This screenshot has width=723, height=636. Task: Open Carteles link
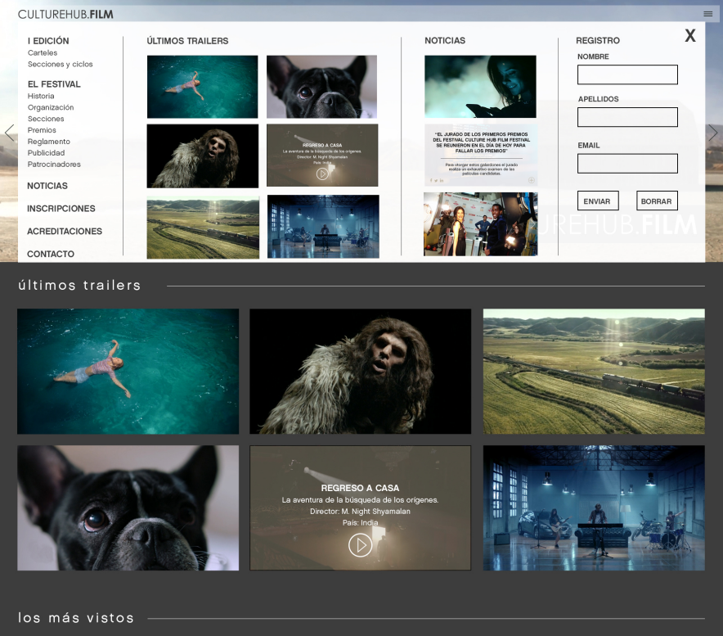click(x=43, y=52)
